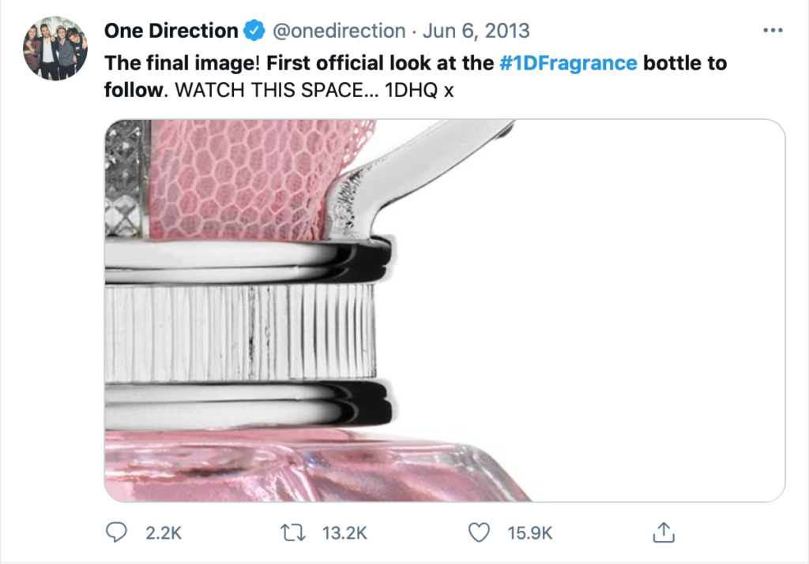Click the reply speech bubble icon
This screenshot has height=564, width=809.
(117, 532)
